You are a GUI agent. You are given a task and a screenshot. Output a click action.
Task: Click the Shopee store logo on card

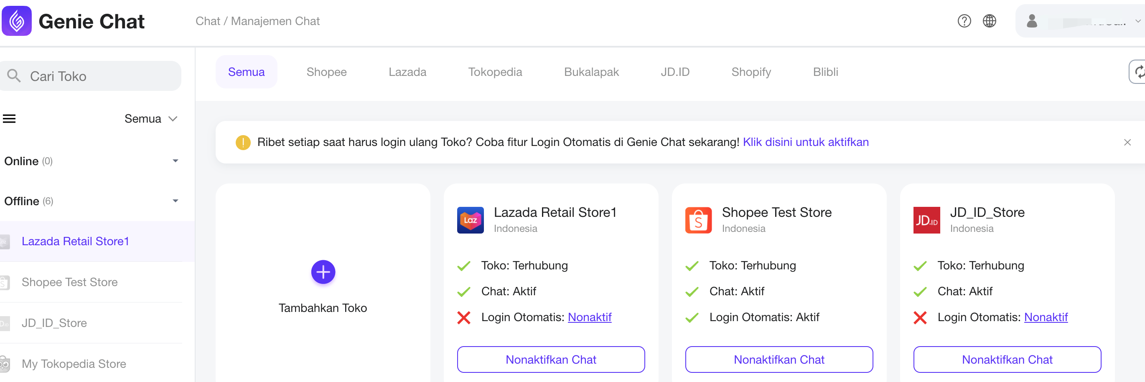coord(698,220)
